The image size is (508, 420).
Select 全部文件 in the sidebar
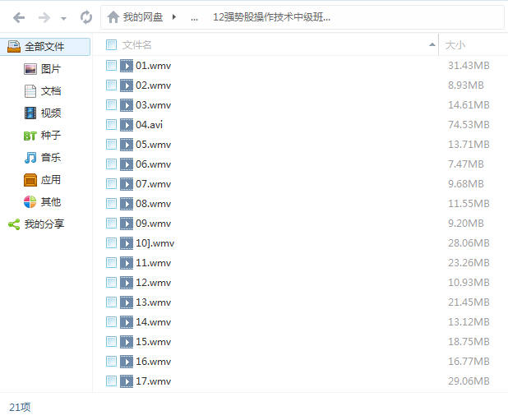coord(44,47)
